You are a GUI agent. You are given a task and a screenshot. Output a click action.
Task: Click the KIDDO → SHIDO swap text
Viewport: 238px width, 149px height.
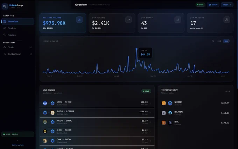pos(64,121)
